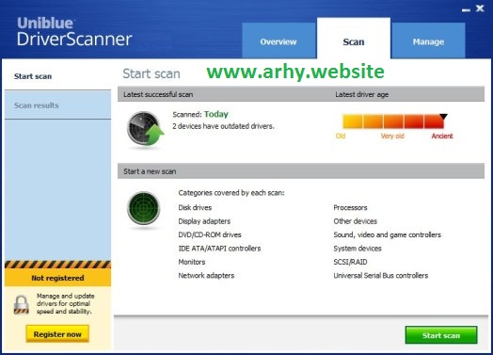Screen dimensions: 493x355
Task: Click the 'DVD/CD-ROM drives' category
Action: tap(210, 234)
